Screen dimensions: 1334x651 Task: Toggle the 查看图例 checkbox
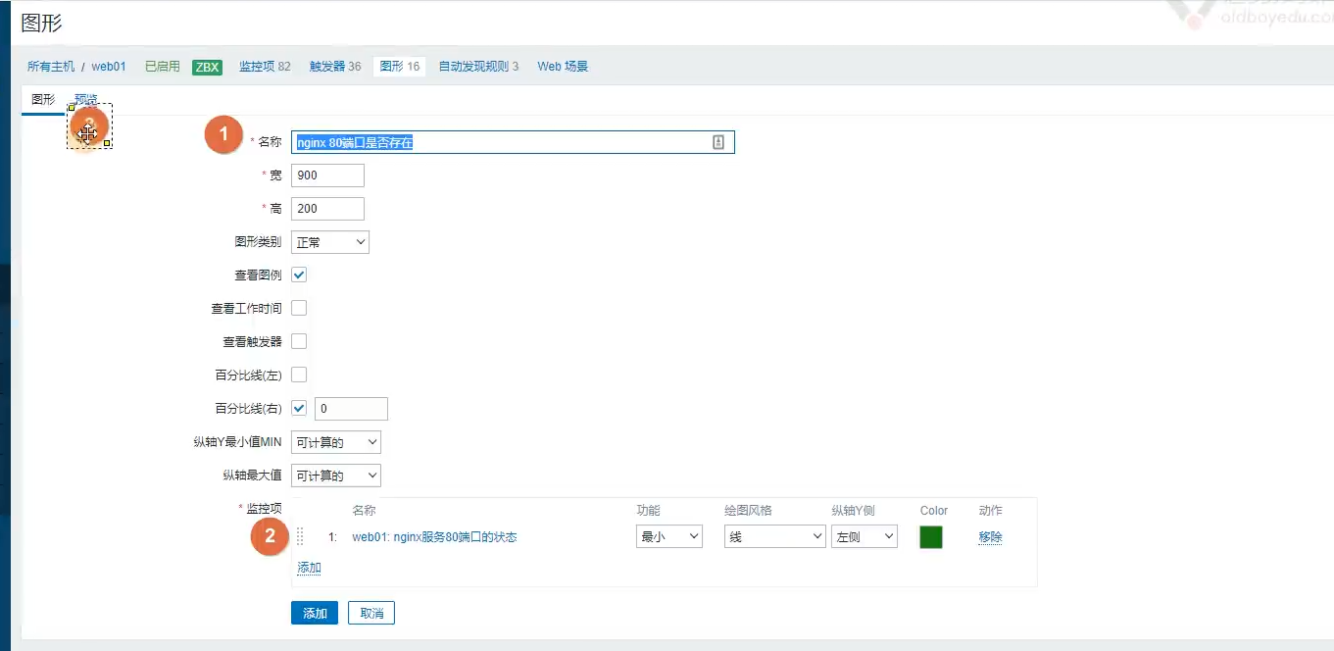click(300, 275)
